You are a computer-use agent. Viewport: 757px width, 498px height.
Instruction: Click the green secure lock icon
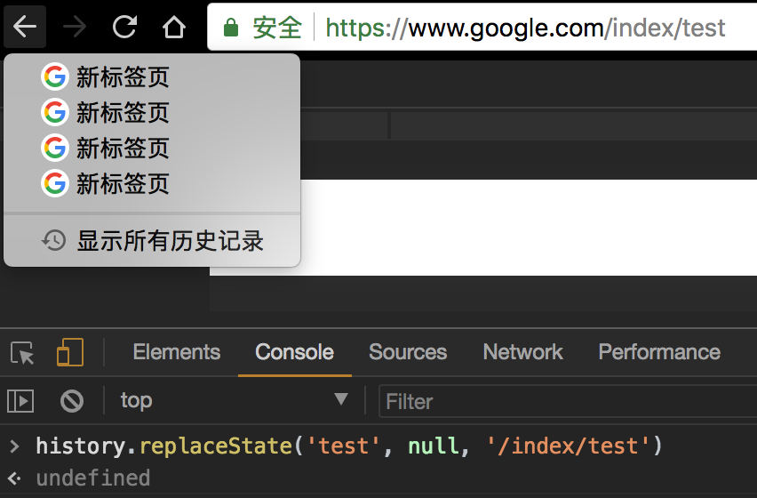[231, 28]
